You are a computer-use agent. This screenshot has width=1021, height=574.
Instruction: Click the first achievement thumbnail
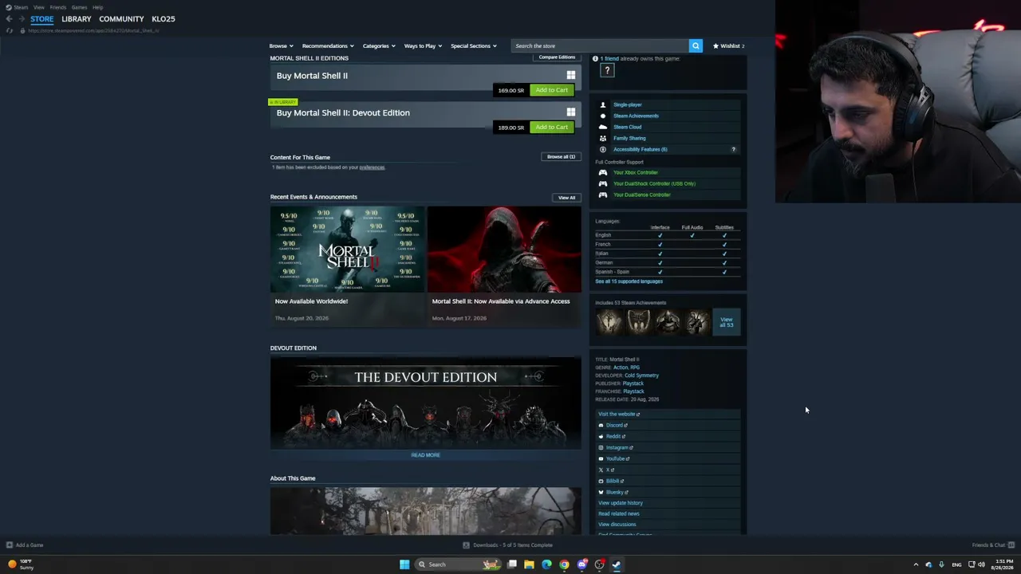pos(609,322)
